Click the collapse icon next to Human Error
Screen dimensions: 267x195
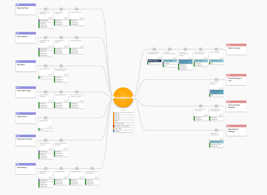(x=36, y=118)
